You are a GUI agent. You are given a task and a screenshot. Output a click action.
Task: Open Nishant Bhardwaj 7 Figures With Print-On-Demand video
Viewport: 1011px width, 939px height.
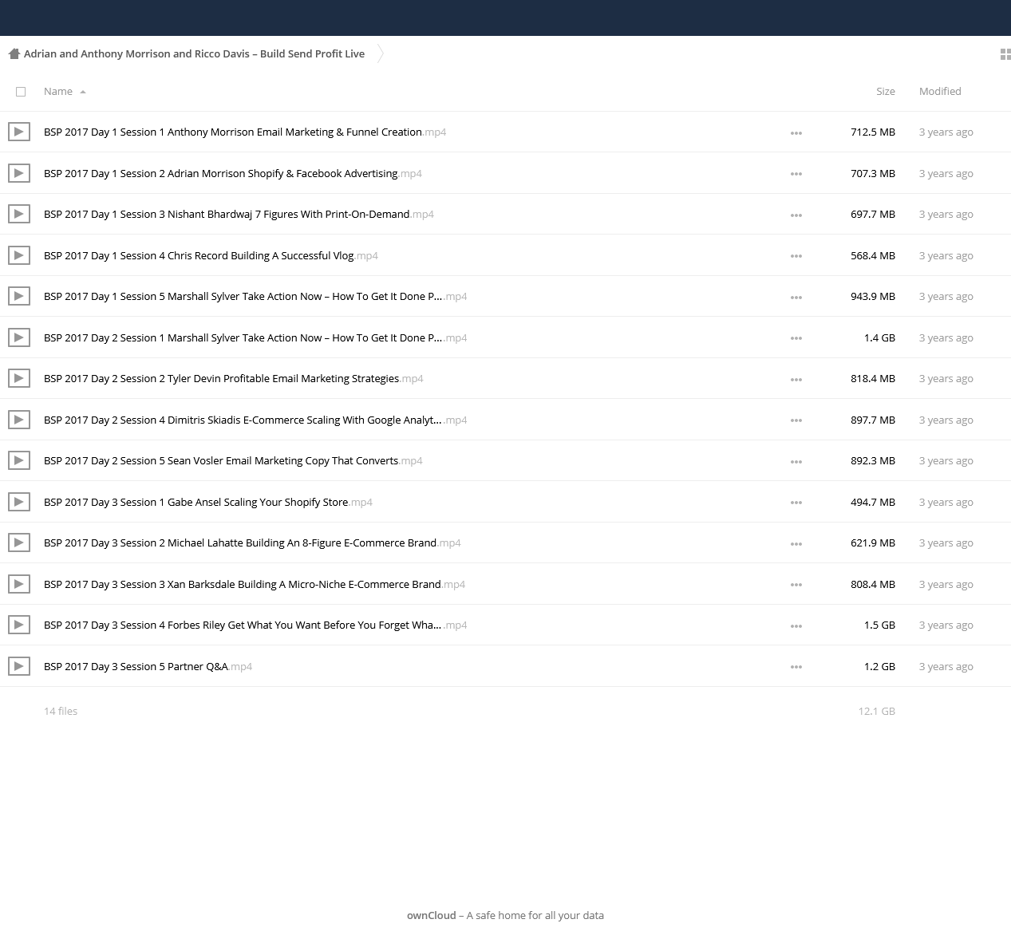(x=239, y=215)
